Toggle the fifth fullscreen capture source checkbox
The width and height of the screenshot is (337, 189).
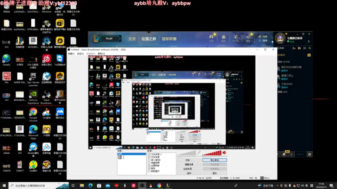(149, 165)
